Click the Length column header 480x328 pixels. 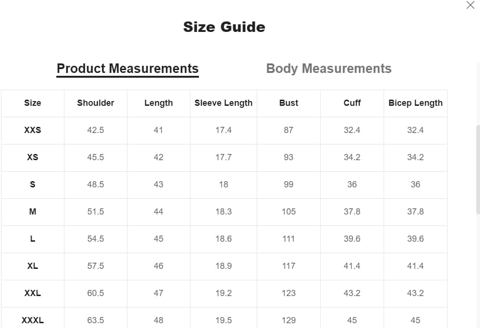tap(158, 103)
